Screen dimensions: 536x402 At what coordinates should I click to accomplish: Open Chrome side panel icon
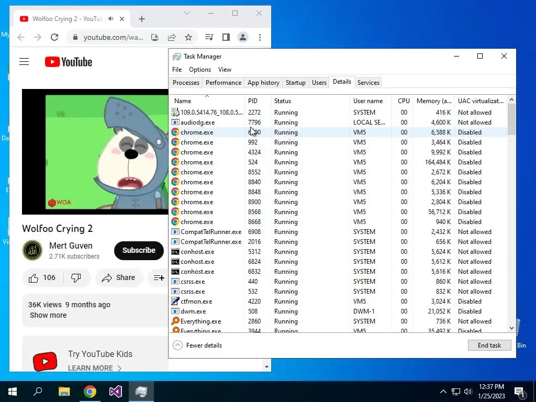click(x=226, y=37)
